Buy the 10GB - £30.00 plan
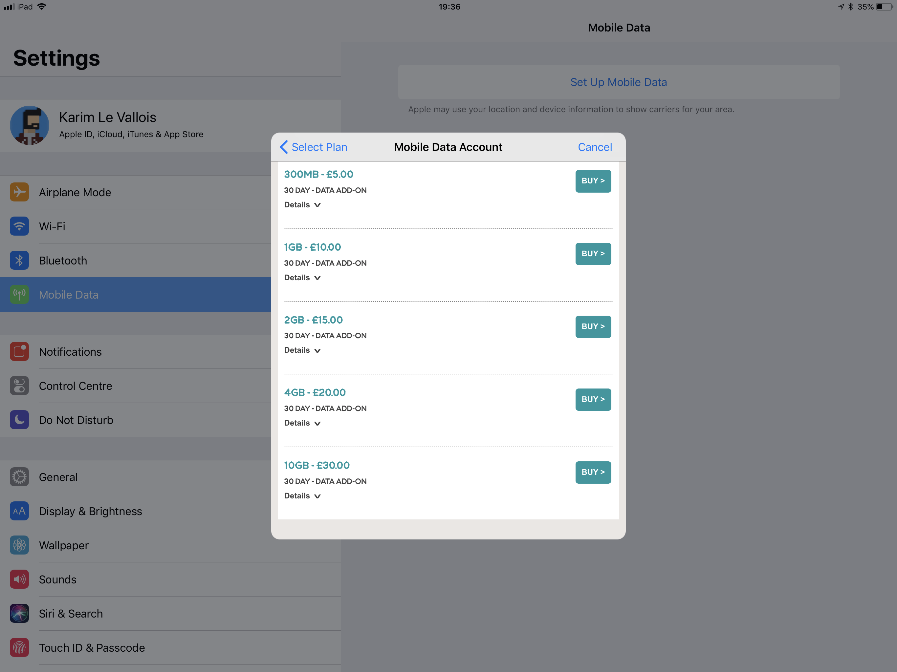 [593, 472]
